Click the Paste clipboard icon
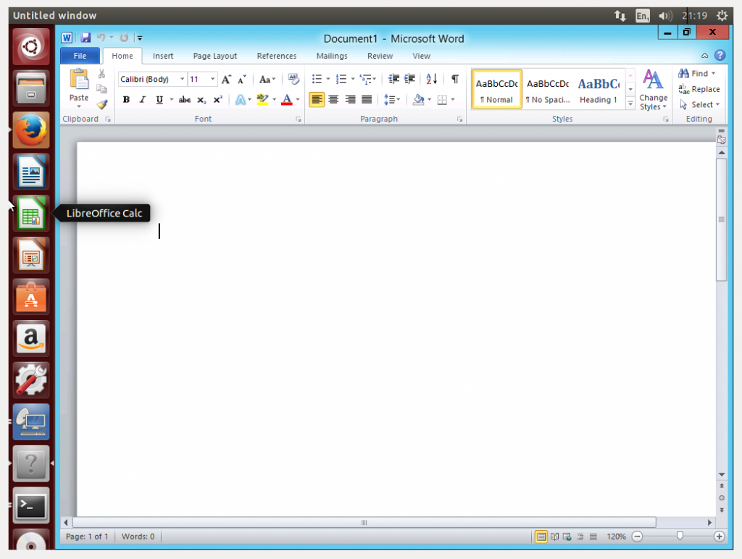 78,80
